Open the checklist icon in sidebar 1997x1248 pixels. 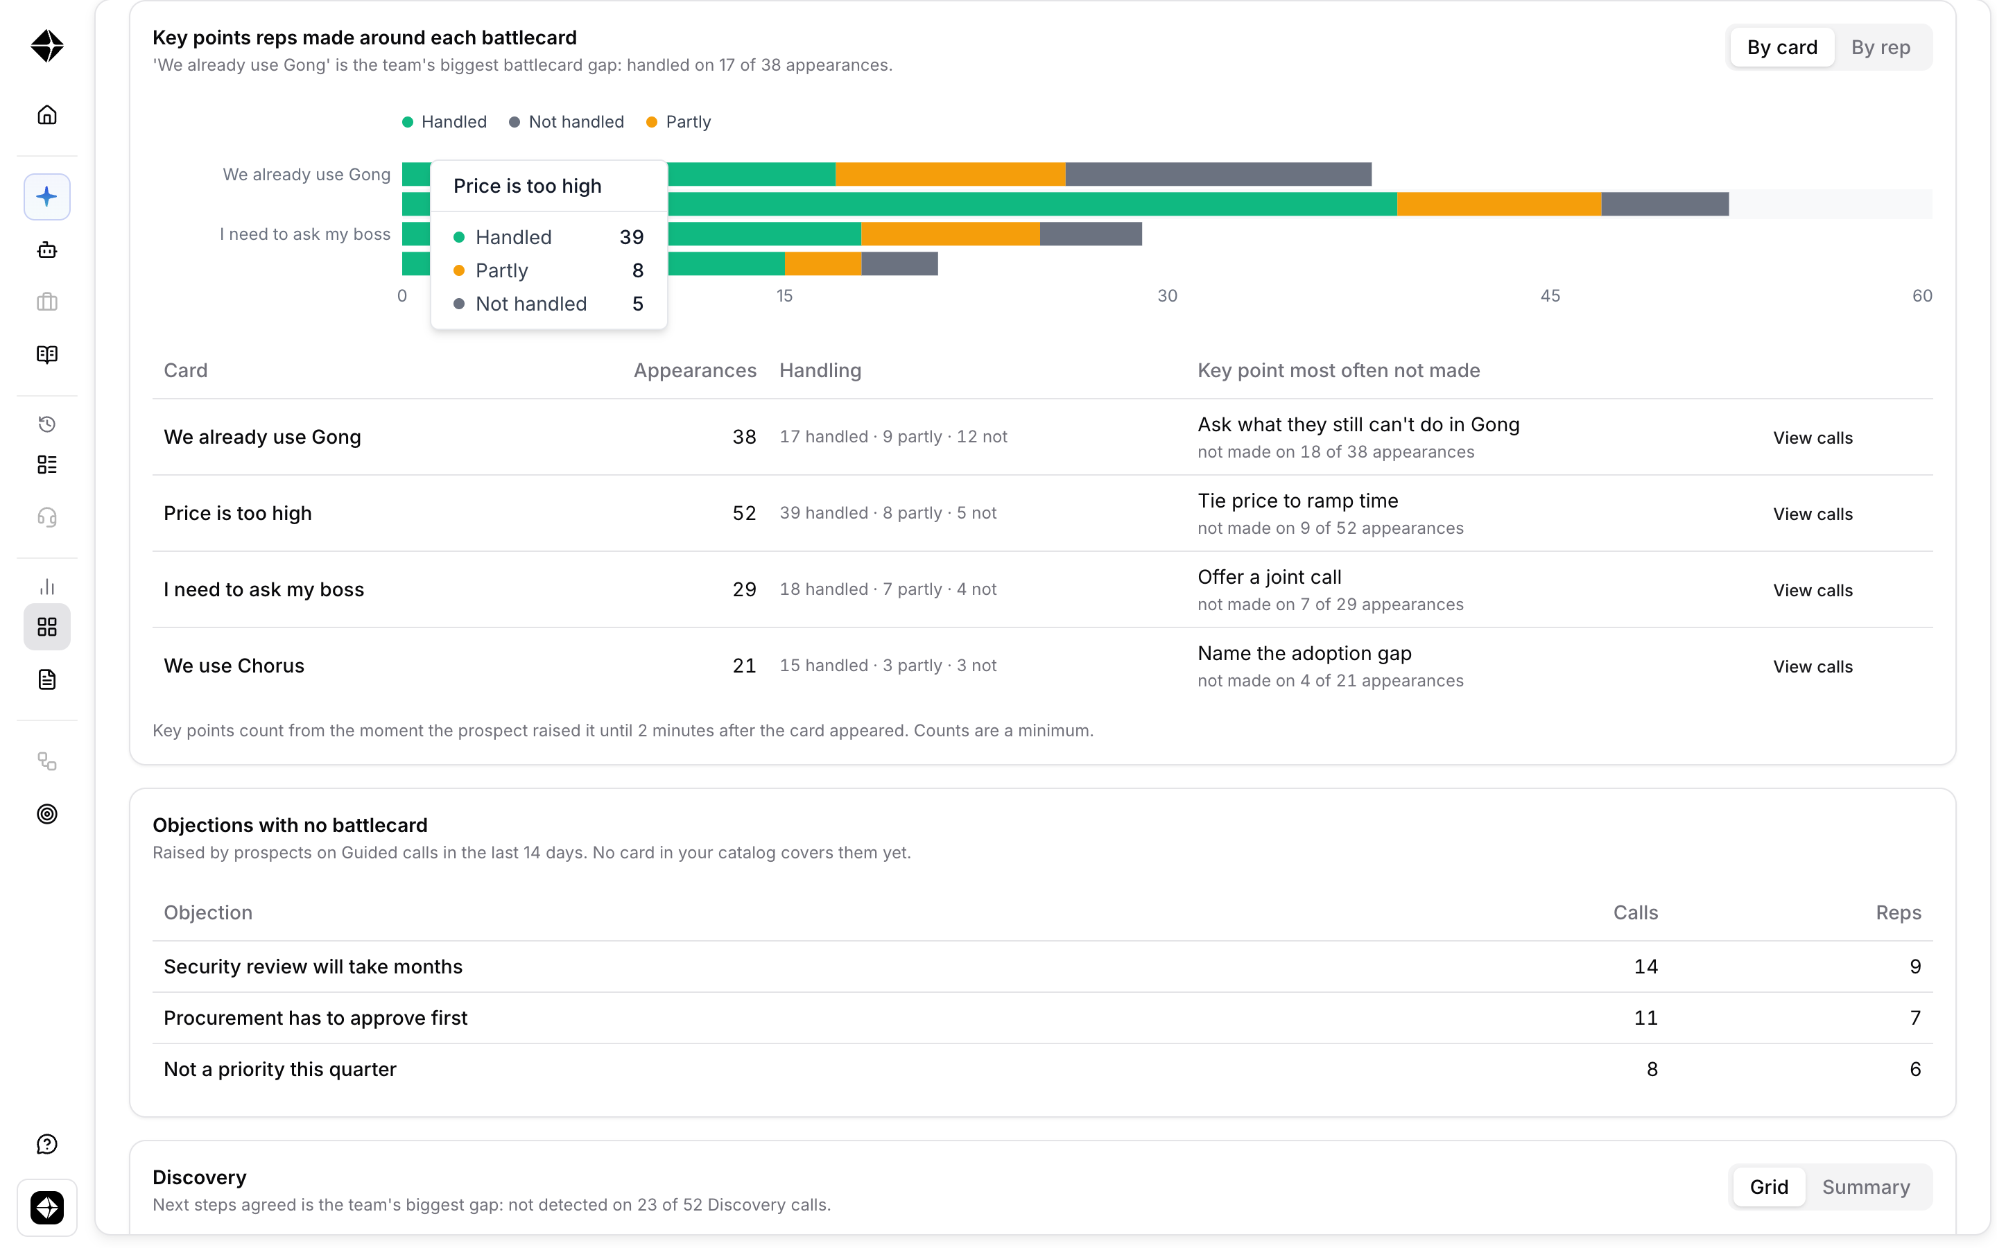point(47,465)
